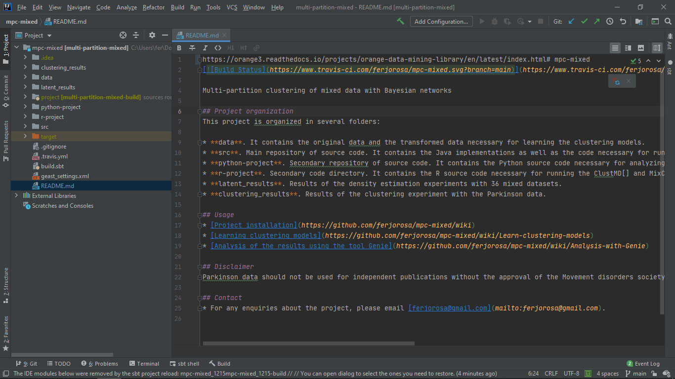The height and width of the screenshot is (379, 675).
Task: Click Collapse All in Project panel
Action: click(136, 35)
